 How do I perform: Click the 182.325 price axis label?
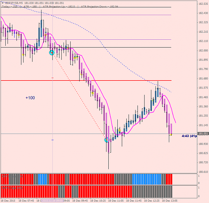[203, 22]
